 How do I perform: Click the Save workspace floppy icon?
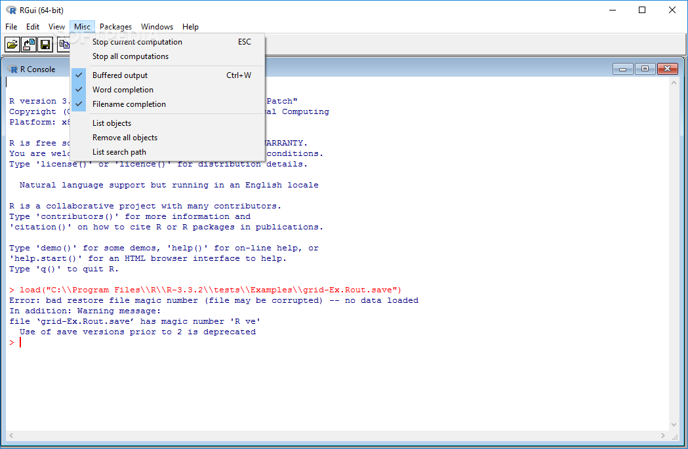pos(45,45)
